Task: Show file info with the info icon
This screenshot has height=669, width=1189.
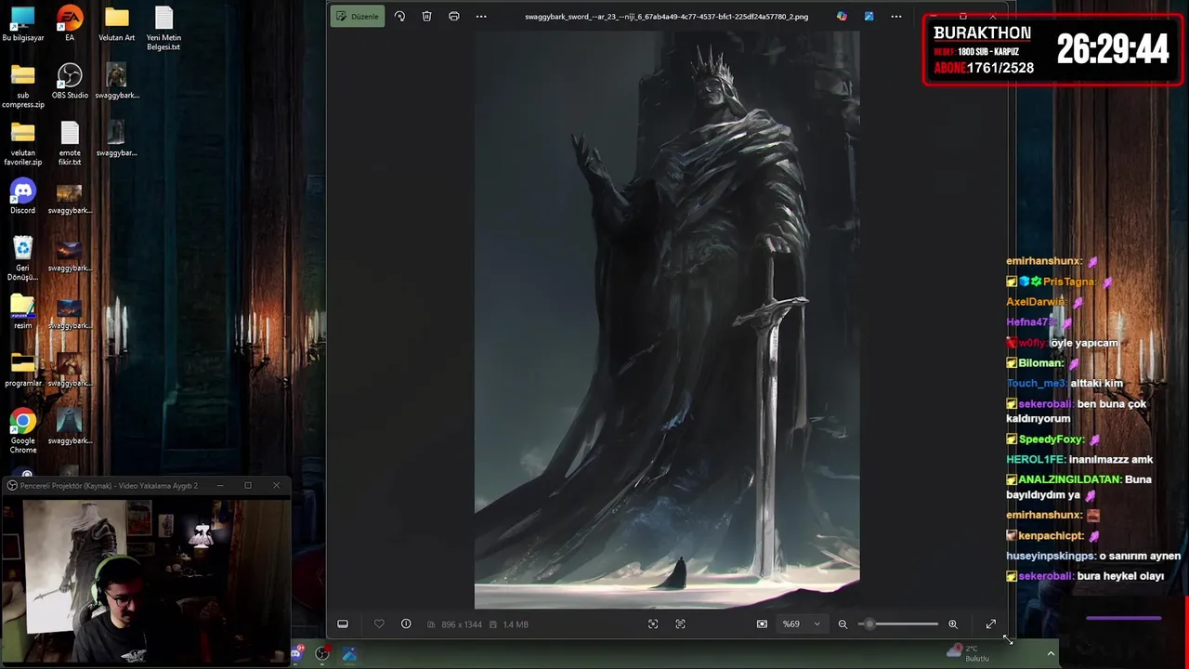Action: point(406,624)
